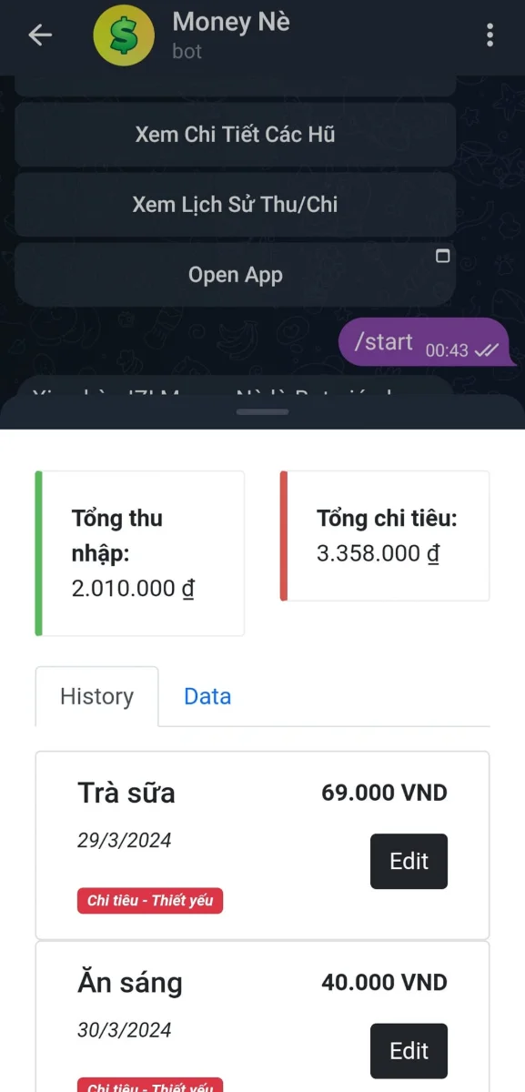Click Edit on the Ăn sáng entry
Image resolution: width=525 pixels, height=1092 pixels.
click(409, 1050)
